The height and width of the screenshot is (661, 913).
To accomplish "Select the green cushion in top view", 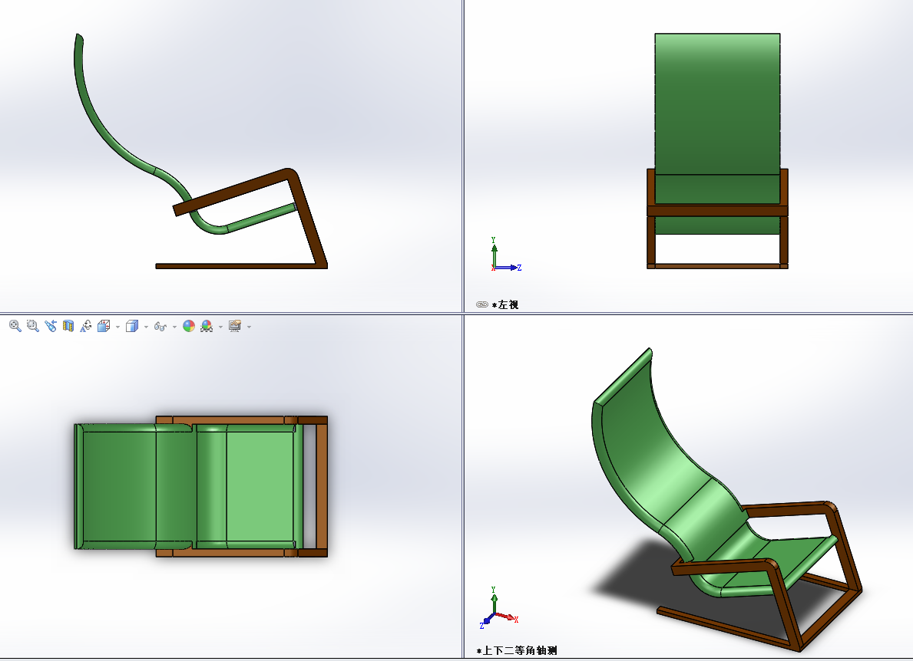I will tap(259, 486).
